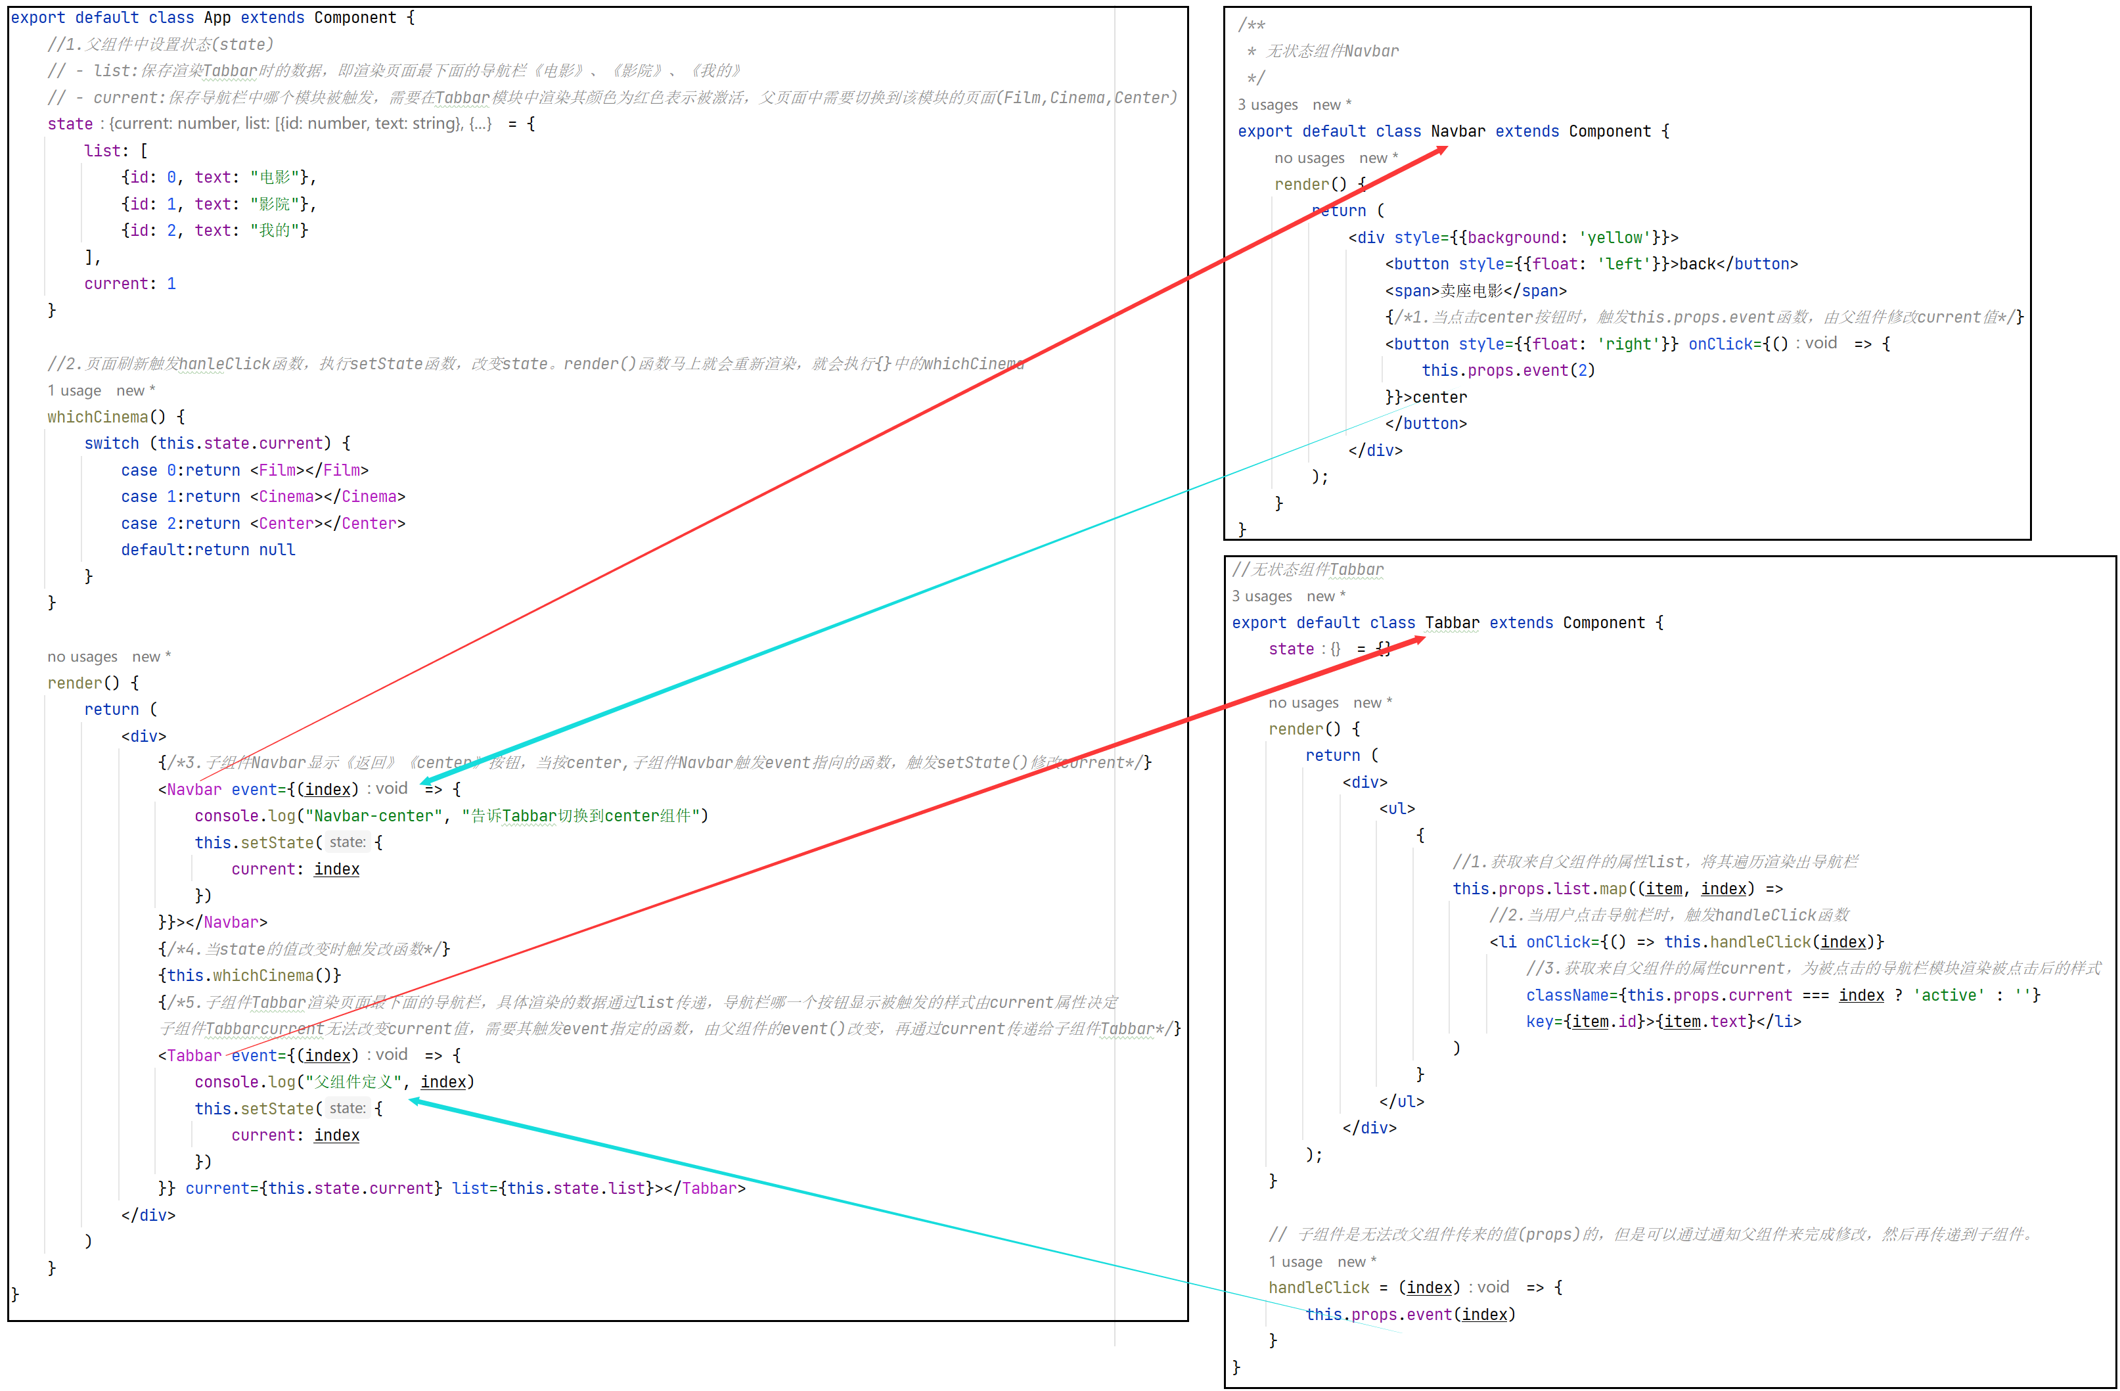Click the this.props.event(2) call in Navbar
2120x1391 pixels.
pos(1508,371)
